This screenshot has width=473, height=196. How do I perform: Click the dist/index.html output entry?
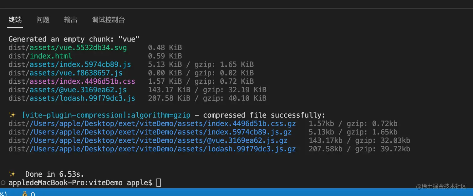pos(40,56)
